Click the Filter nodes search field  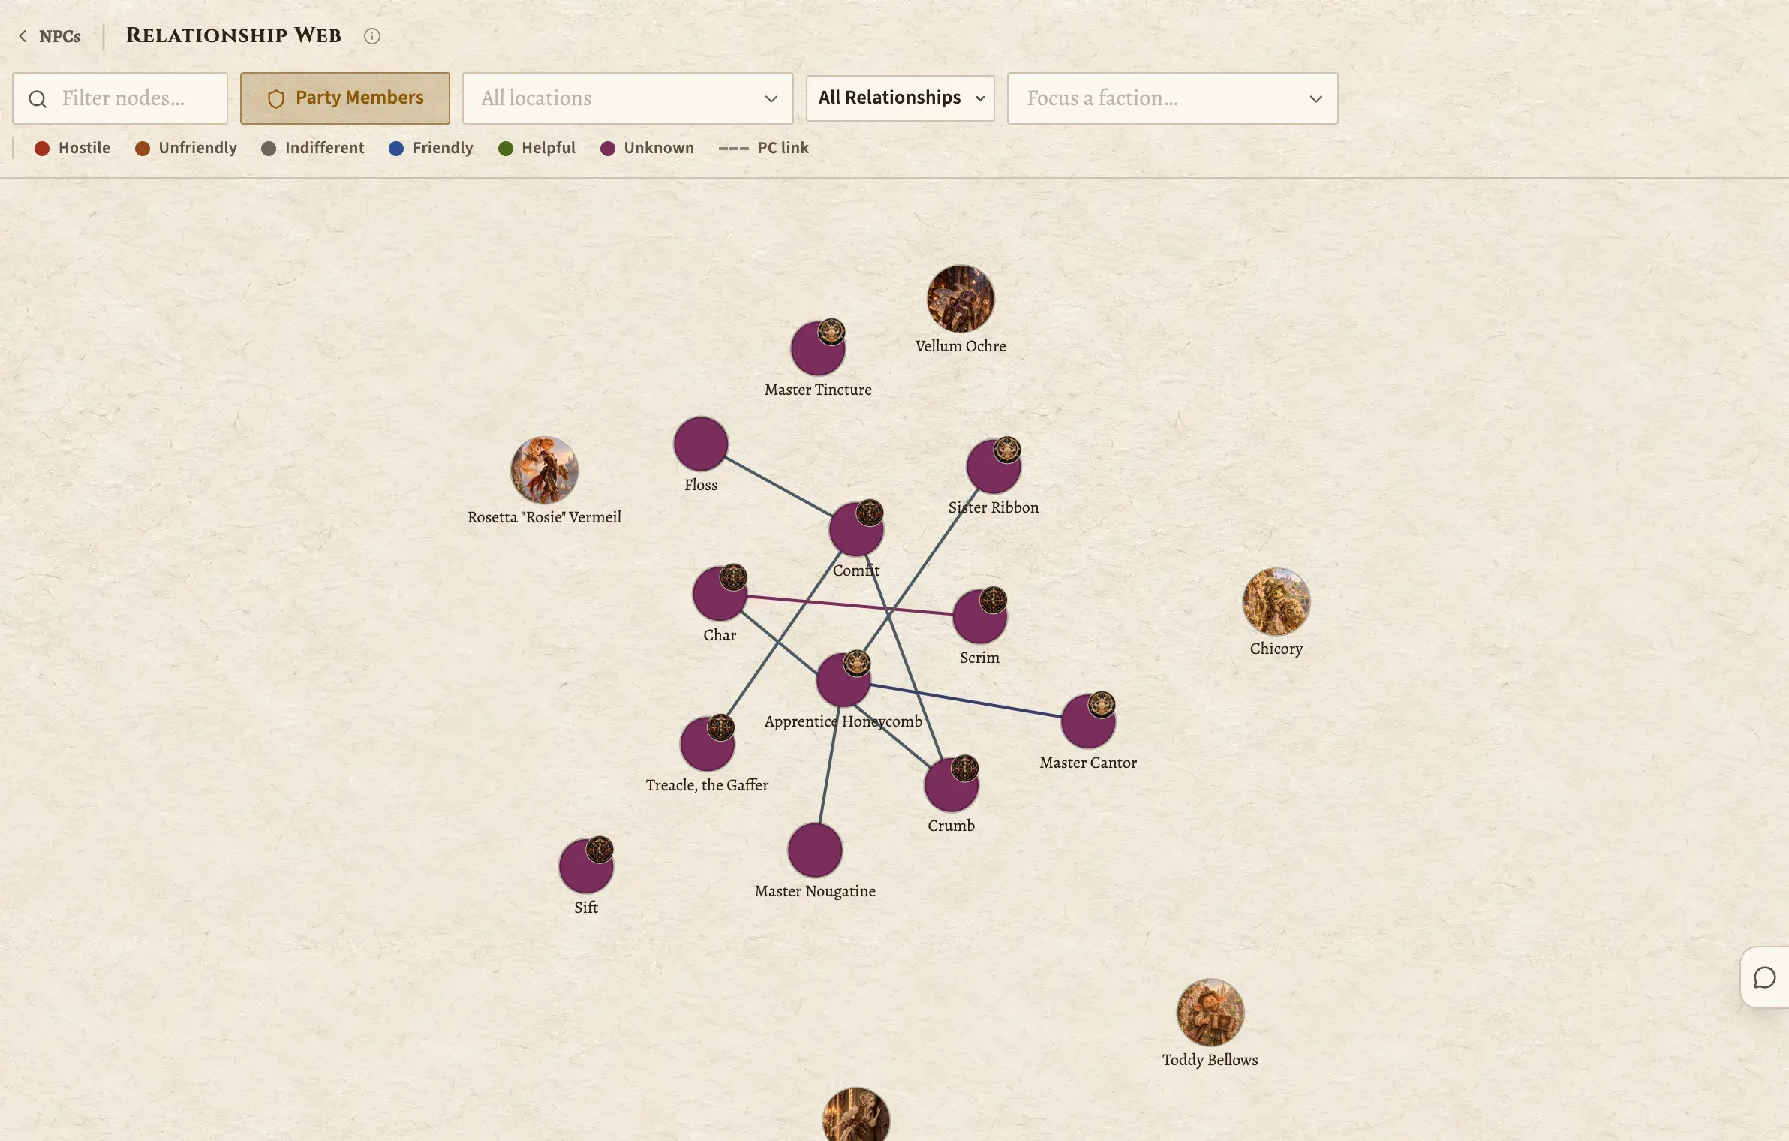(120, 98)
